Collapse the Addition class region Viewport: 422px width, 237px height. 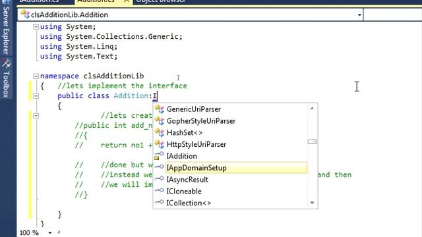tap(36, 96)
